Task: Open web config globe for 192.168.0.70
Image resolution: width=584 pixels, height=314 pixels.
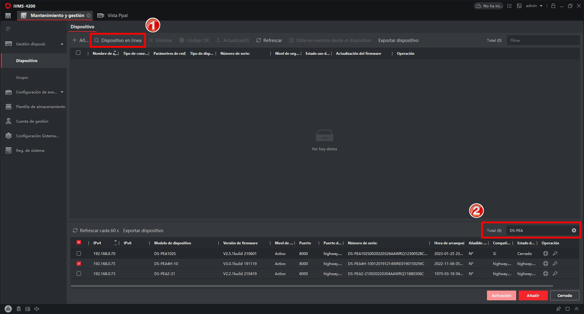Action: pyautogui.click(x=546, y=253)
